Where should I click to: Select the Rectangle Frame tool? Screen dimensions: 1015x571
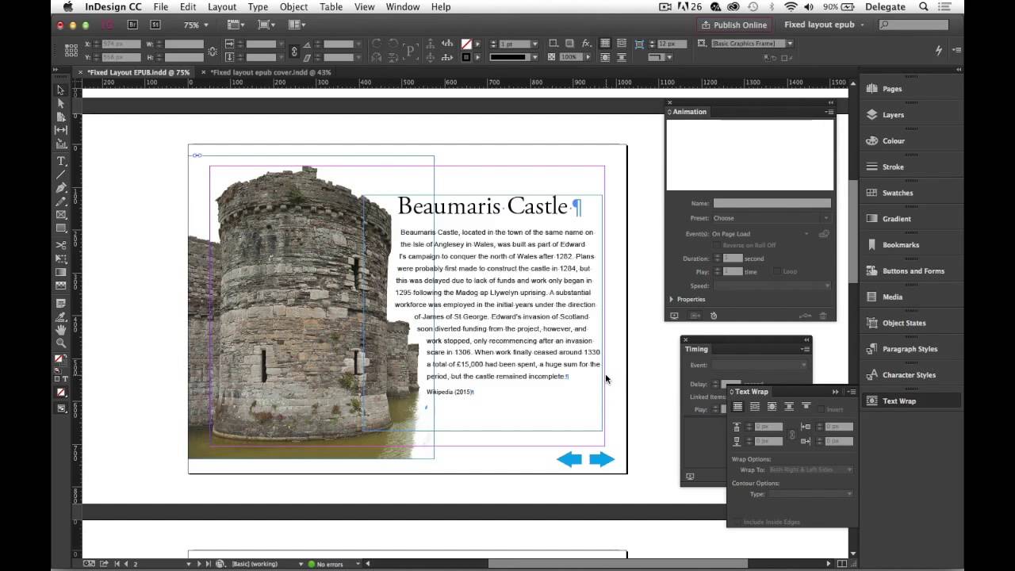point(61,215)
